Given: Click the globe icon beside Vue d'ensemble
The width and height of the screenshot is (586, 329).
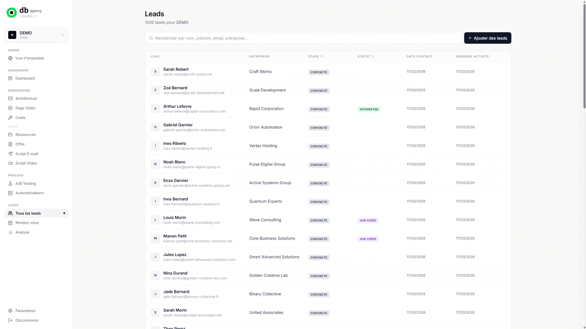Looking at the screenshot, I should (10, 58).
